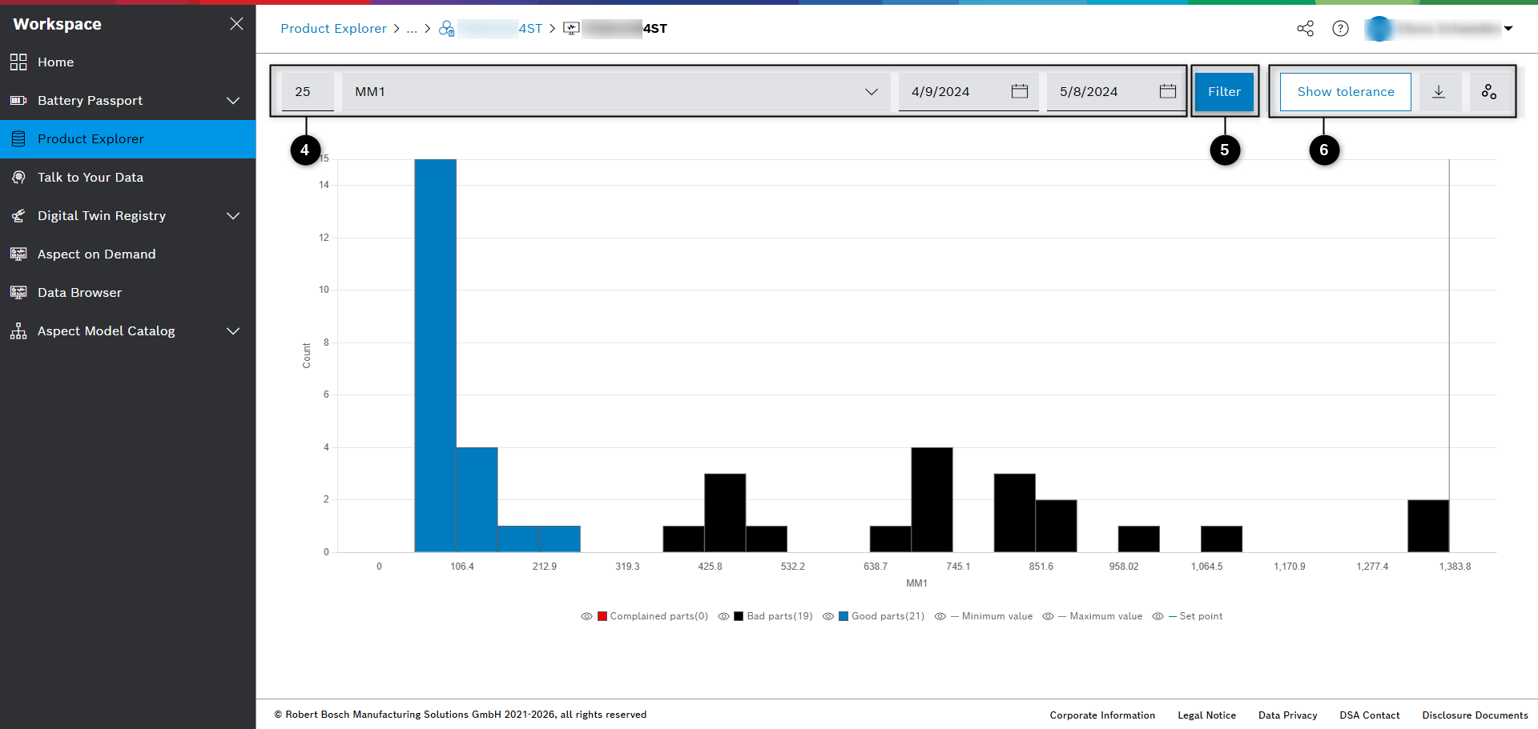Screen dimensions: 1538x729
Task: Open Disclosure Documents footer link
Action: [1475, 715]
